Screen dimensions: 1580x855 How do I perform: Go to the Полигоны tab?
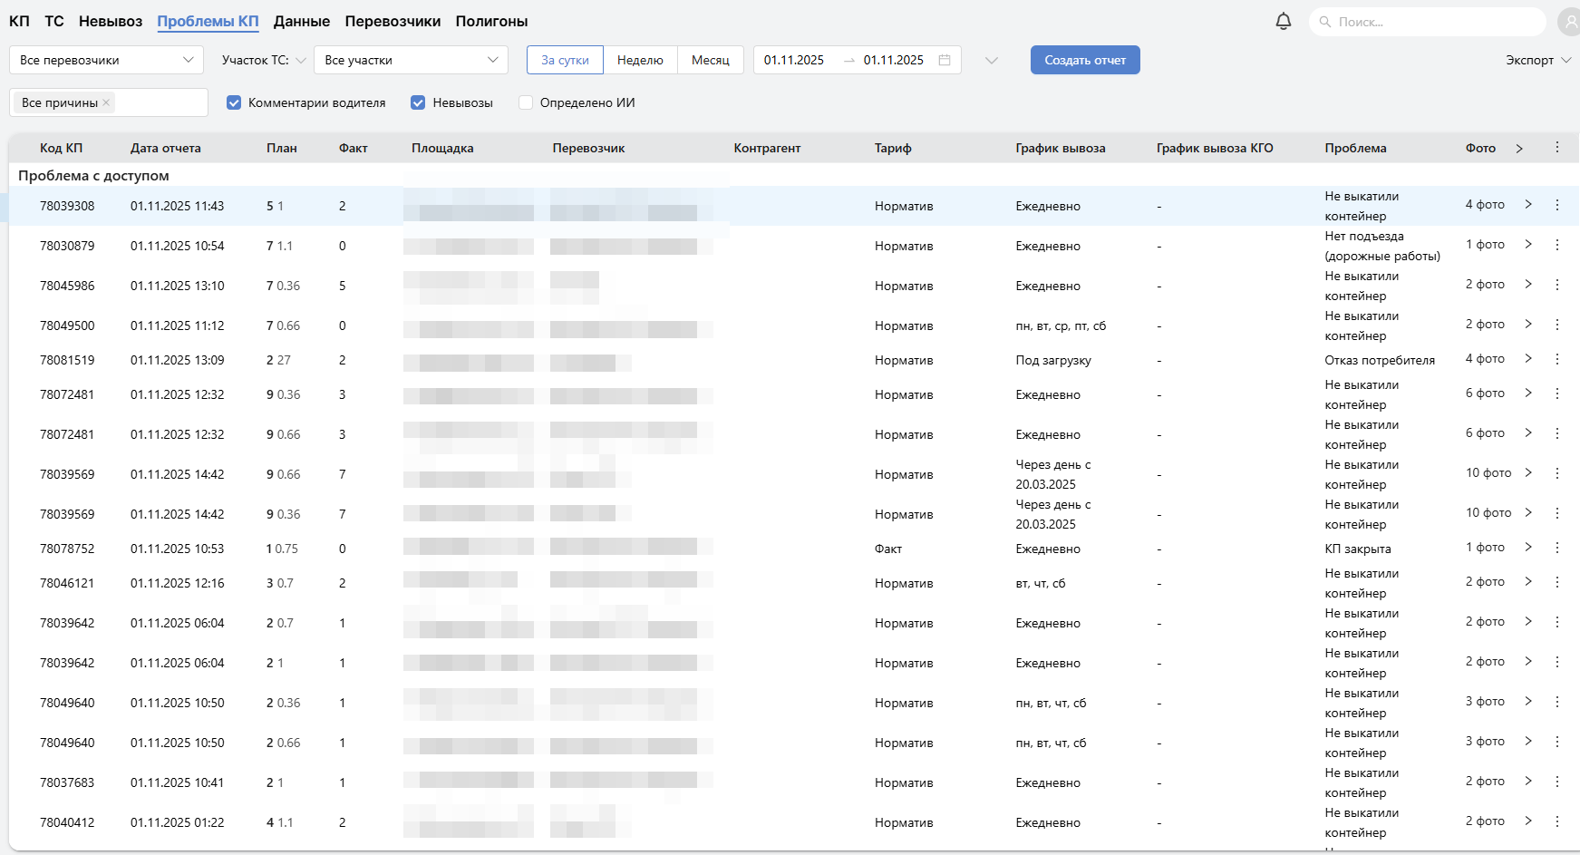[x=491, y=21]
